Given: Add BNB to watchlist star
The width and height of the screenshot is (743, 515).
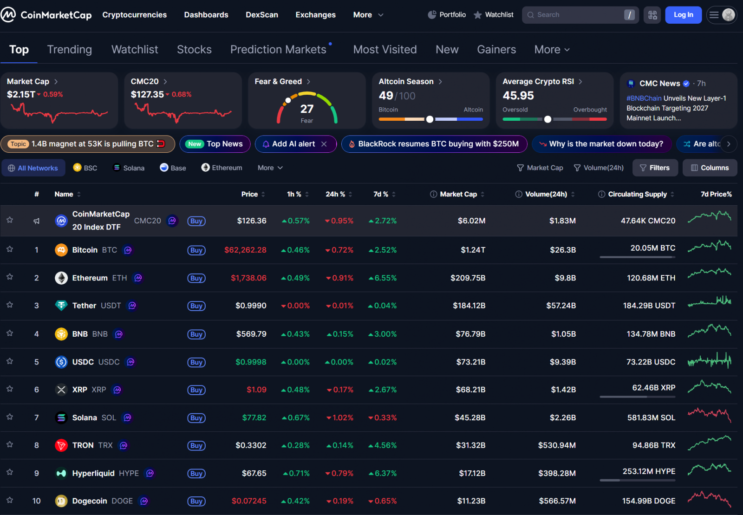Looking at the screenshot, I should (10, 333).
